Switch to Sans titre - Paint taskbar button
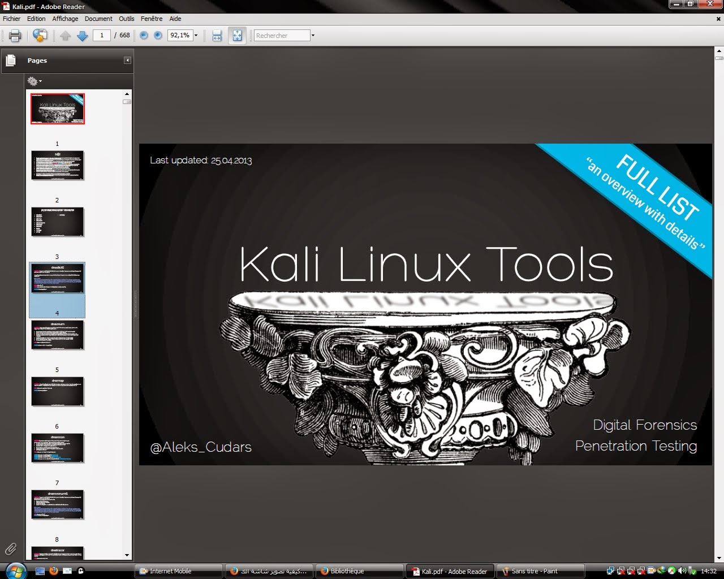 [x=540, y=571]
